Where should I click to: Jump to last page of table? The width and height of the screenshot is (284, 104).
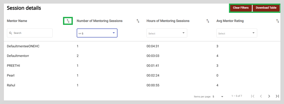pyautogui.click(x=277, y=96)
